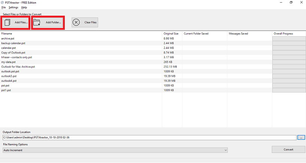Open the Help menu
Screen dimensions: 306x163
[x=24, y=7]
